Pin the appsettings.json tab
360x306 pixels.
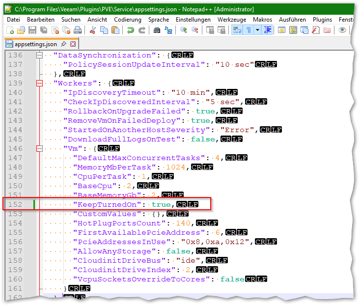click(64, 44)
